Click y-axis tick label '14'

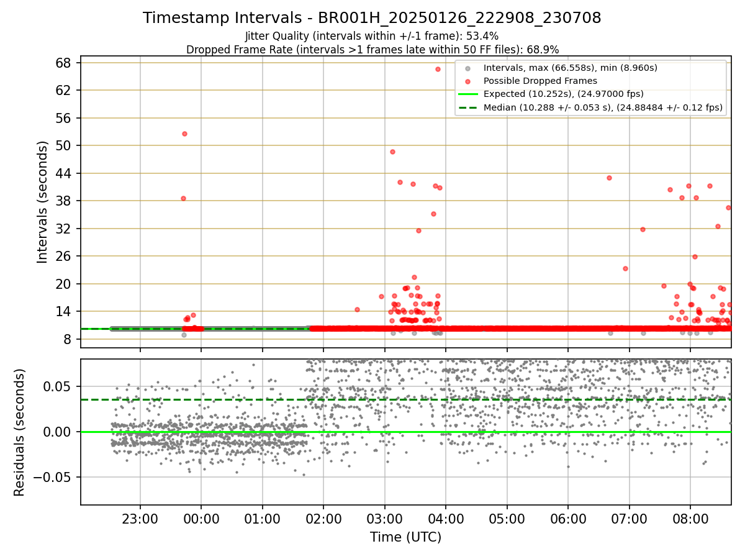(64, 311)
